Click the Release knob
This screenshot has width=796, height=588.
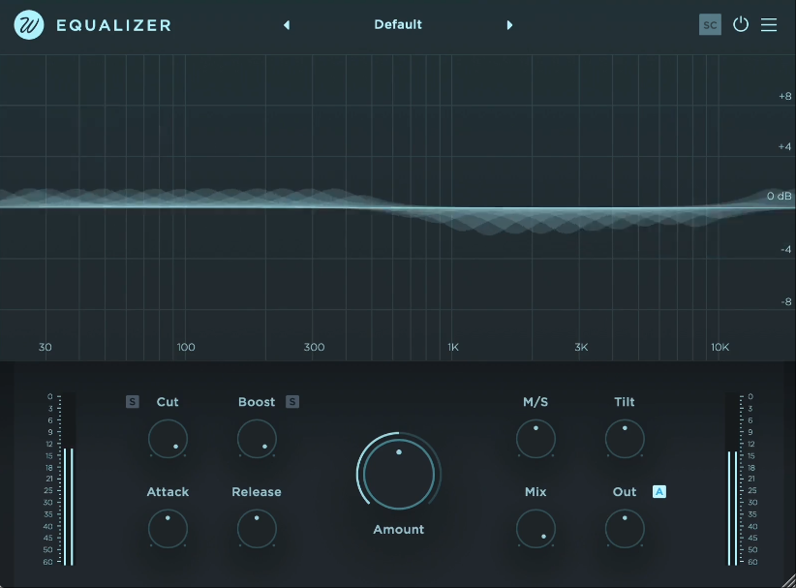[x=257, y=529]
